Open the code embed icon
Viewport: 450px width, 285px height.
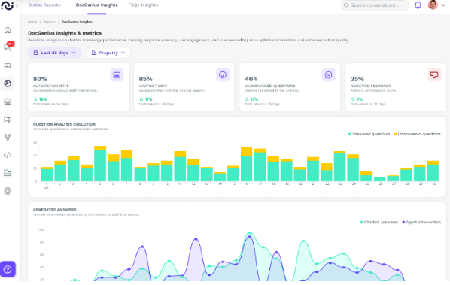pyautogui.click(x=8, y=155)
